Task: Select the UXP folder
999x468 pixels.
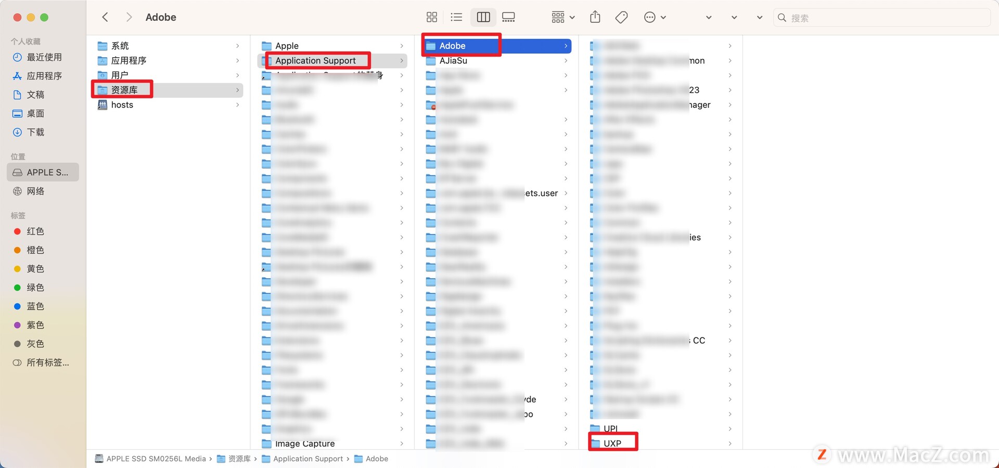Action: click(661, 444)
